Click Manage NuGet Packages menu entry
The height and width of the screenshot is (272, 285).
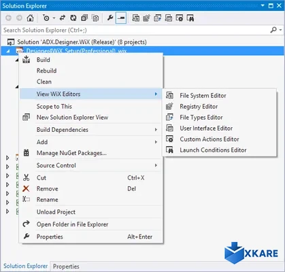coord(71,153)
